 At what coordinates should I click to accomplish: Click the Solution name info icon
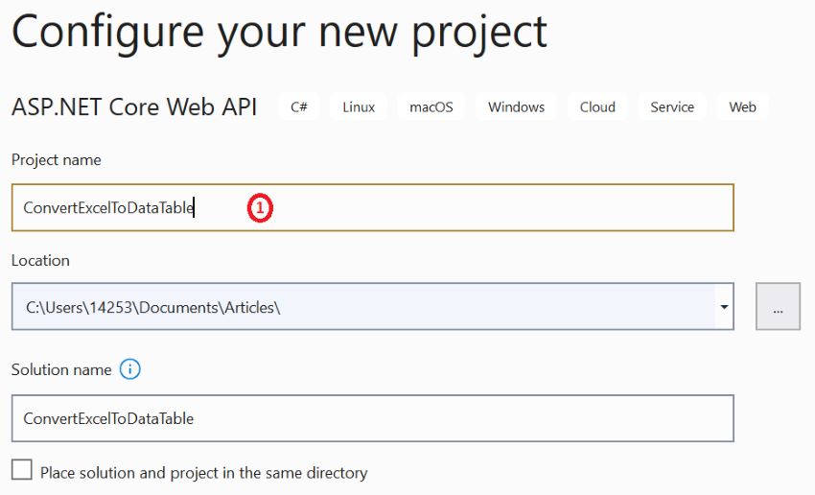[130, 369]
